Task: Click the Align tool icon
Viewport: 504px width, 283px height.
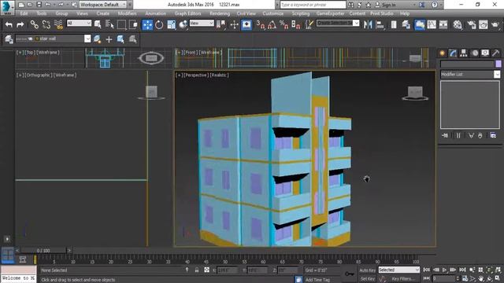Action: pos(380,24)
